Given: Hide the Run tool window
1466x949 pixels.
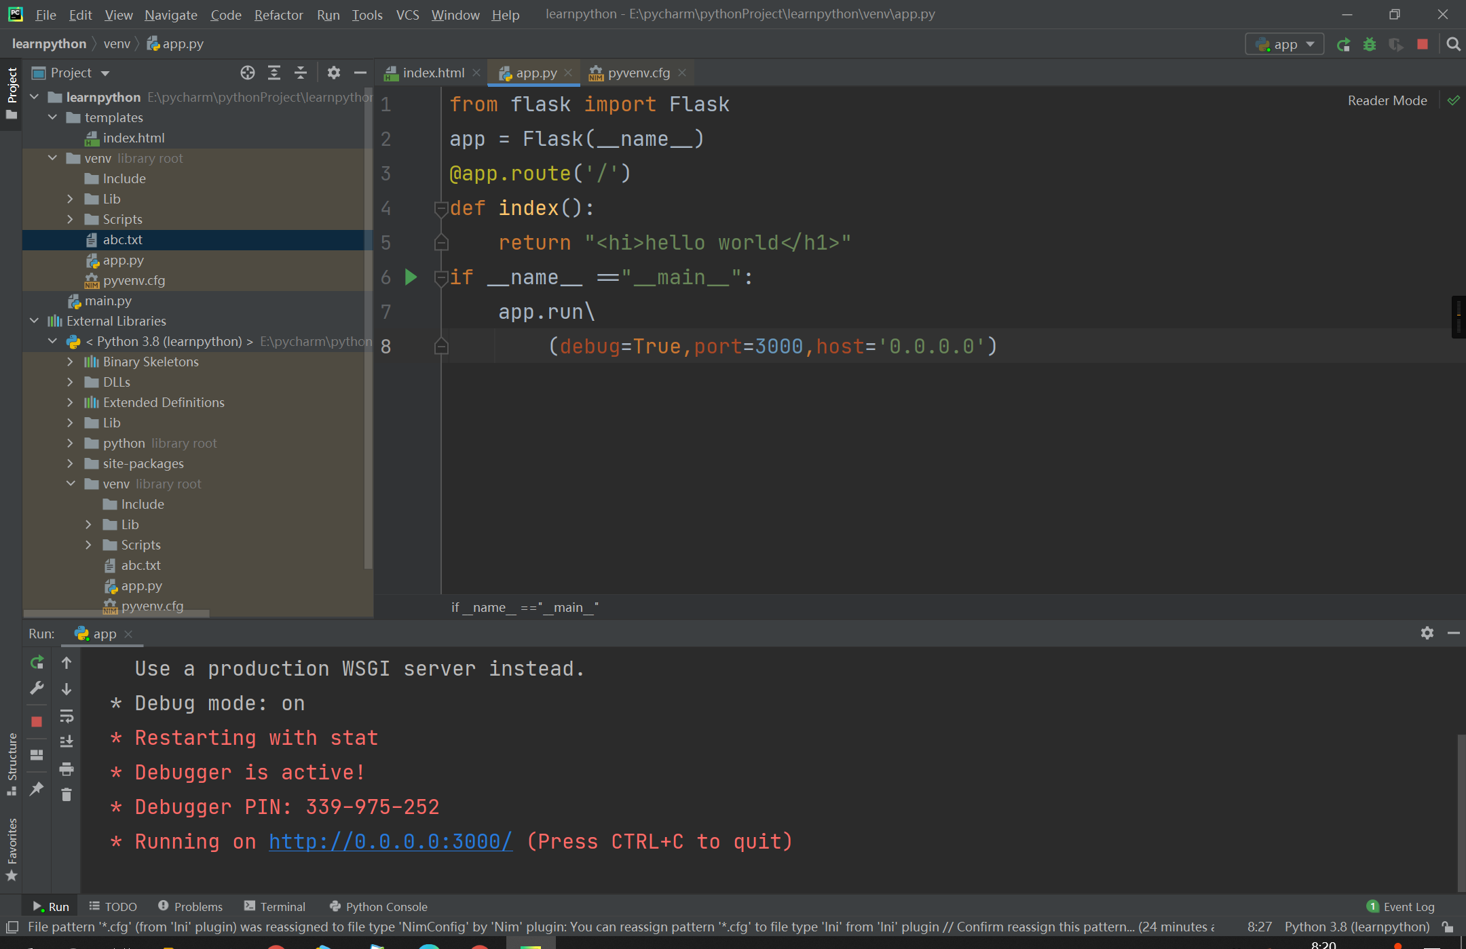Looking at the screenshot, I should [x=1454, y=633].
